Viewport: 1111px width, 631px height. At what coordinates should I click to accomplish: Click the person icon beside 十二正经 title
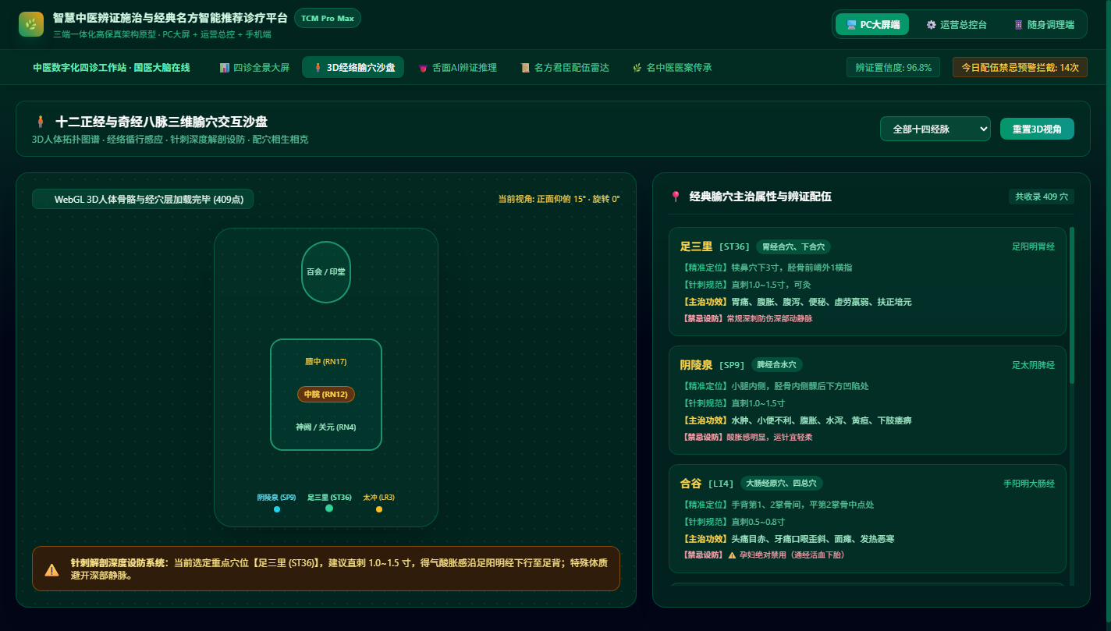coord(41,122)
